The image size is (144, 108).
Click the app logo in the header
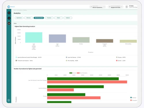coord(11,7)
